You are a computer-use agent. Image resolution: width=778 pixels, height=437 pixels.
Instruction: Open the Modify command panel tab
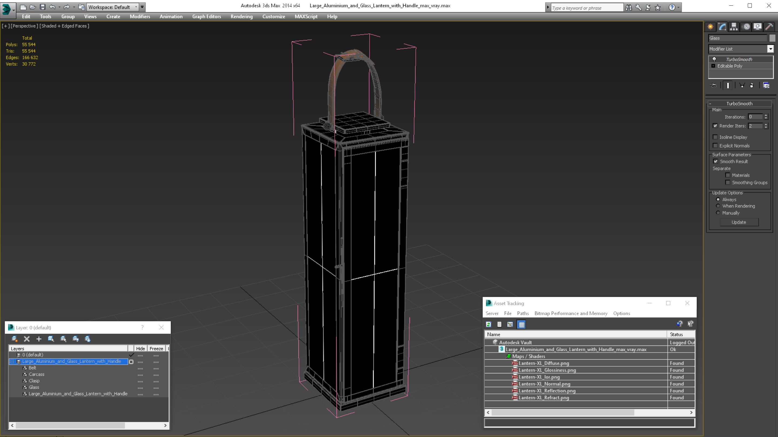pos(722,27)
